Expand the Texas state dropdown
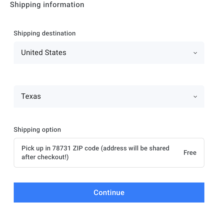This screenshot has height=211, width=216. coord(109,96)
